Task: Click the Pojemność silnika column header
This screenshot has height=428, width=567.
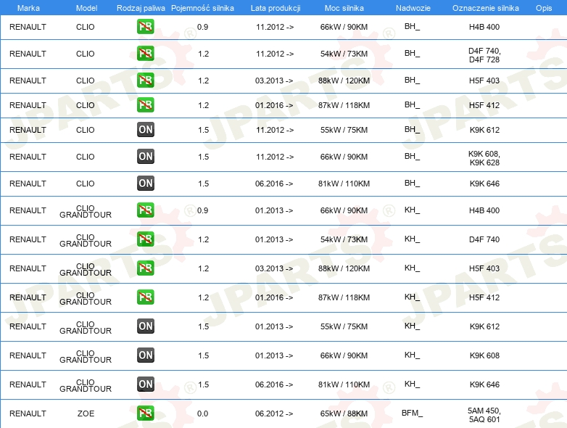Action: click(202, 8)
